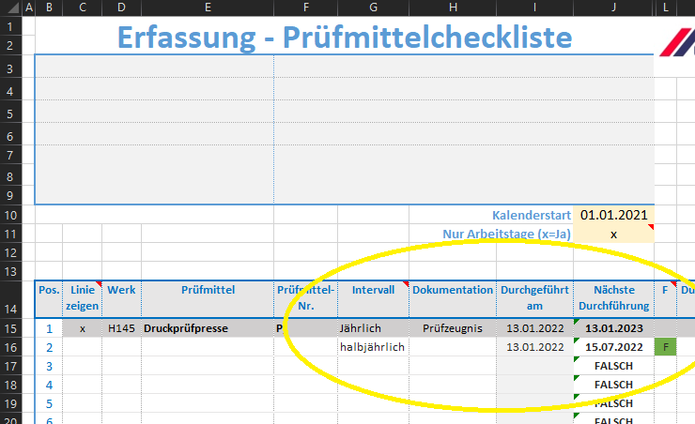Screen dimensions: 695x424
Task: Select column B header
Action: (x=49, y=8)
